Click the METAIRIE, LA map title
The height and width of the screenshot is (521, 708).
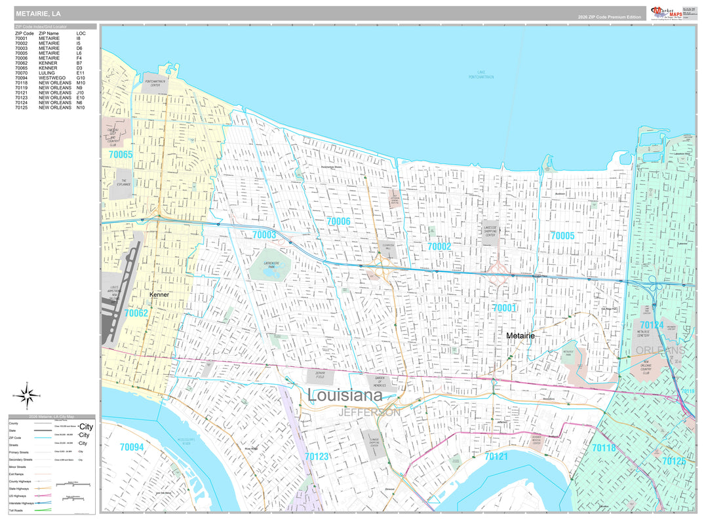click(38, 14)
